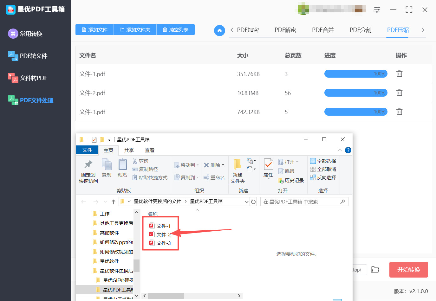The width and height of the screenshot is (436, 301).
Task: Open PDF转文件 in the sidebar
Action: (x=28, y=56)
